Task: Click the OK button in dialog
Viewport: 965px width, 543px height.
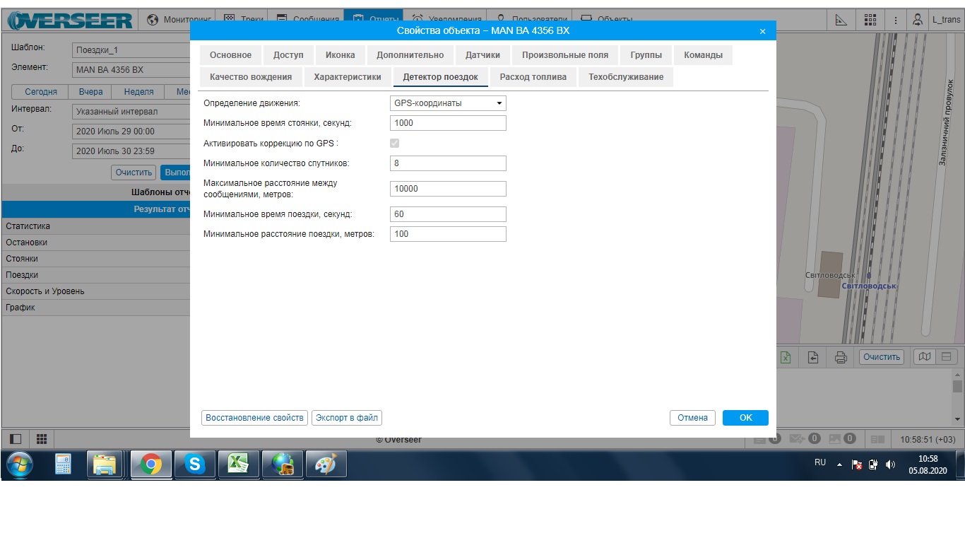Action: pyautogui.click(x=745, y=418)
